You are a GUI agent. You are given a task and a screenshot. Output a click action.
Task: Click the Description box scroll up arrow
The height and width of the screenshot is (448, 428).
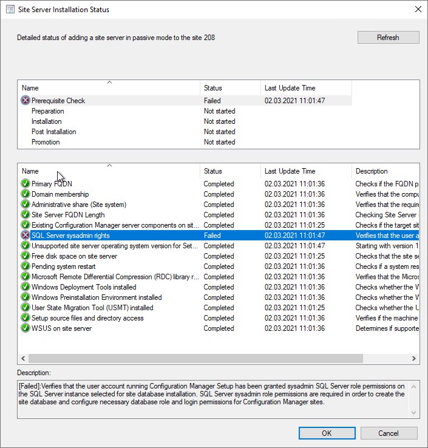pyautogui.click(x=413, y=387)
